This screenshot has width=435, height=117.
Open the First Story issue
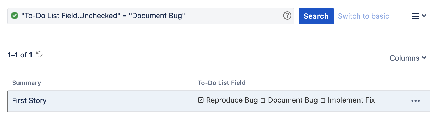pos(29,100)
